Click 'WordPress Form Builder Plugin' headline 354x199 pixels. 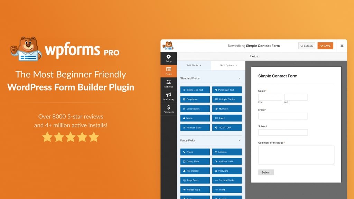[x=71, y=87]
